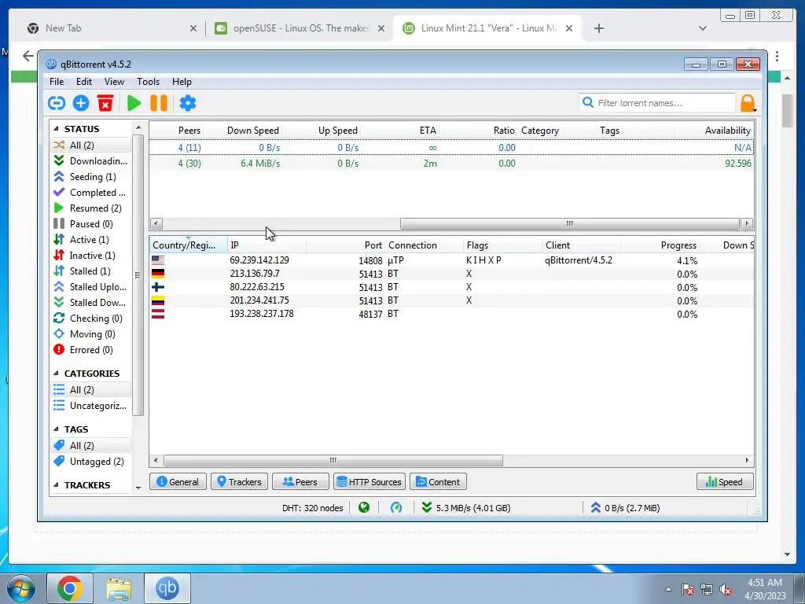Sort torrents by ETA column header
The height and width of the screenshot is (604, 805).
(399, 131)
